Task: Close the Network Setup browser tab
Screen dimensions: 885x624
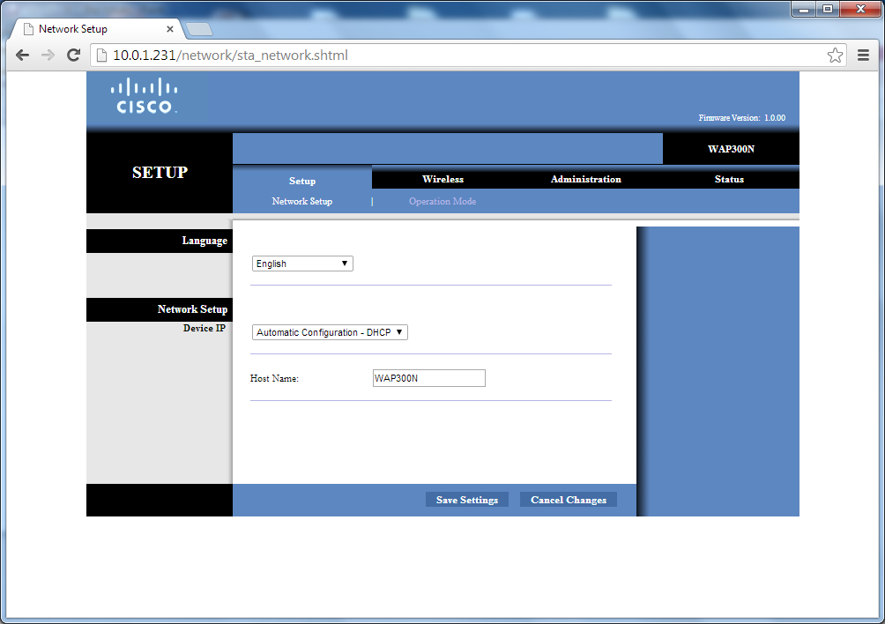Action: [x=170, y=29]
